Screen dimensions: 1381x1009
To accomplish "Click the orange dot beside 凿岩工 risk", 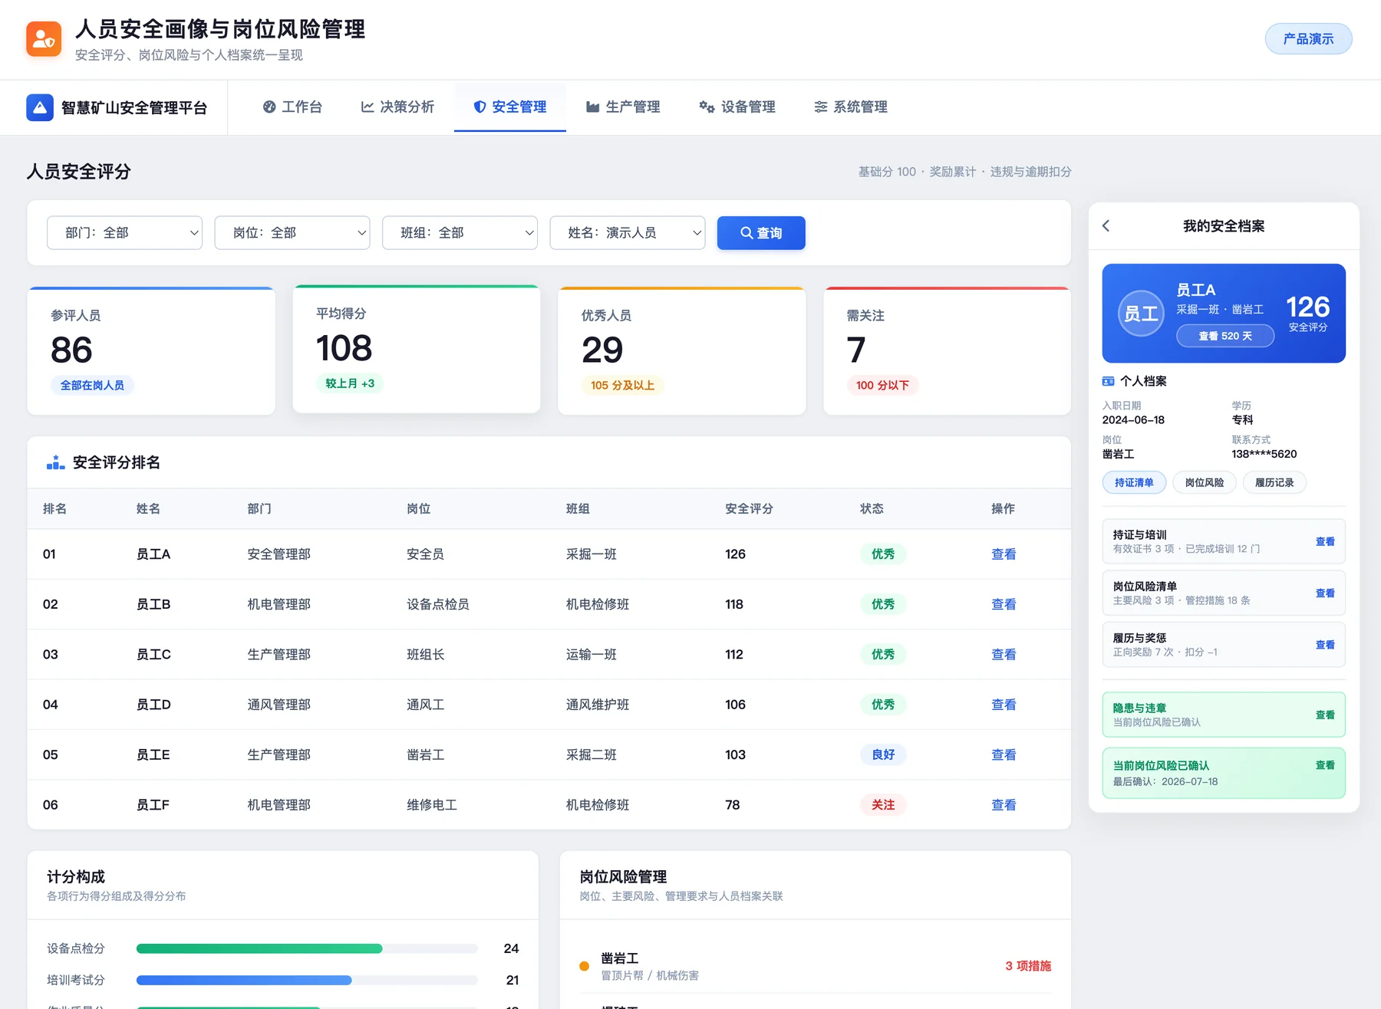I will pyautogui.click(x=584, y=966).
